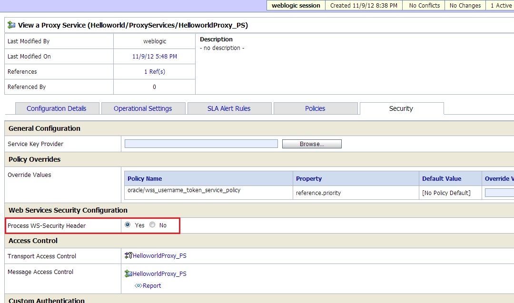Click the proxy service icon in page title
Image resolution: width=514 pixels, height=303 pixels.
pyautogui.click(x=10, y=25)
